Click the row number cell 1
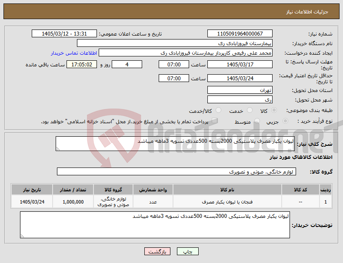The image size is (343, 263). pyautogui.click(x=326, y=202)
